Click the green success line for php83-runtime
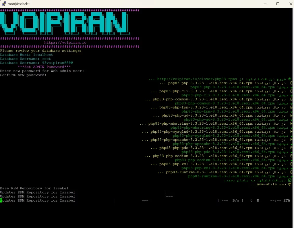The height and width of the screenshot is (228, 294). (240, 176)
